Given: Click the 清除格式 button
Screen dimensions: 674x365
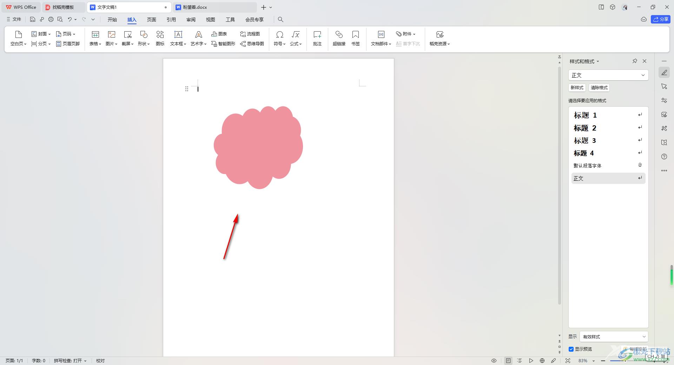Looking at the screenshot, I should click(599, 88).
